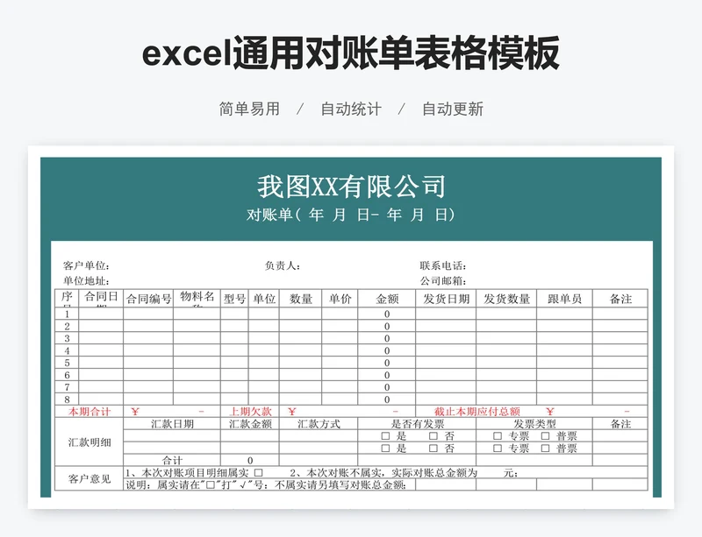Click the page title excel通用对账单表格模板
Viewport: 702px width, 537px height.
pos(351,53)
